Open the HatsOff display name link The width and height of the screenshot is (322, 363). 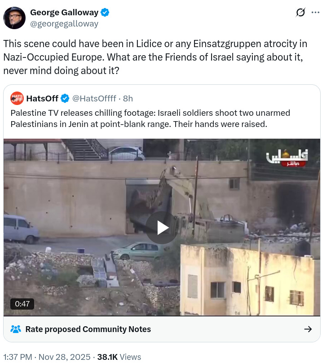[42, 98]
